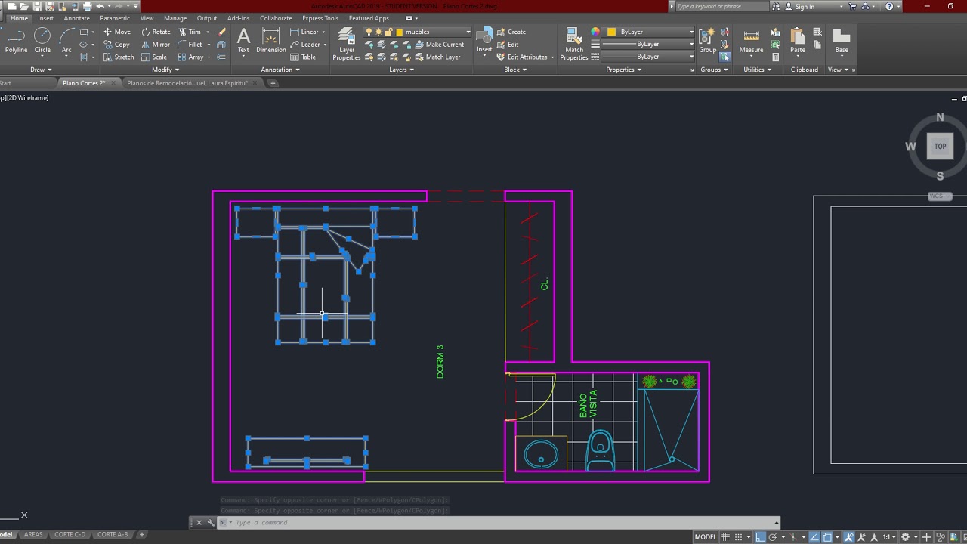
Task: Open the Manage ribbon tab
Action: [x=175, y=18]
